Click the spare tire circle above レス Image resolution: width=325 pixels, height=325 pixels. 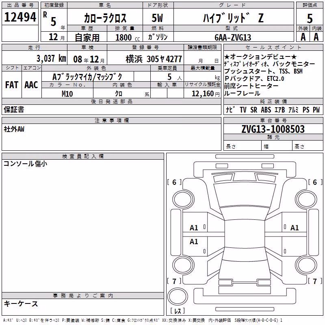[x=178, y=297]
